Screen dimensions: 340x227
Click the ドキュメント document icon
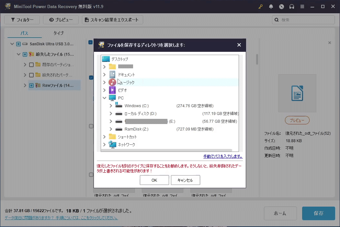tap(112, 74)
